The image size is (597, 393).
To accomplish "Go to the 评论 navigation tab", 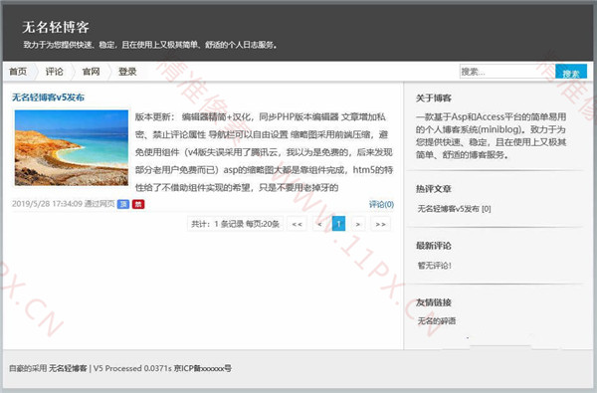I will point(55,72).
